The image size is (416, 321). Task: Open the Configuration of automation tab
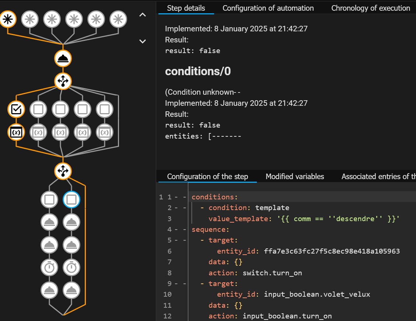point(268,8)
